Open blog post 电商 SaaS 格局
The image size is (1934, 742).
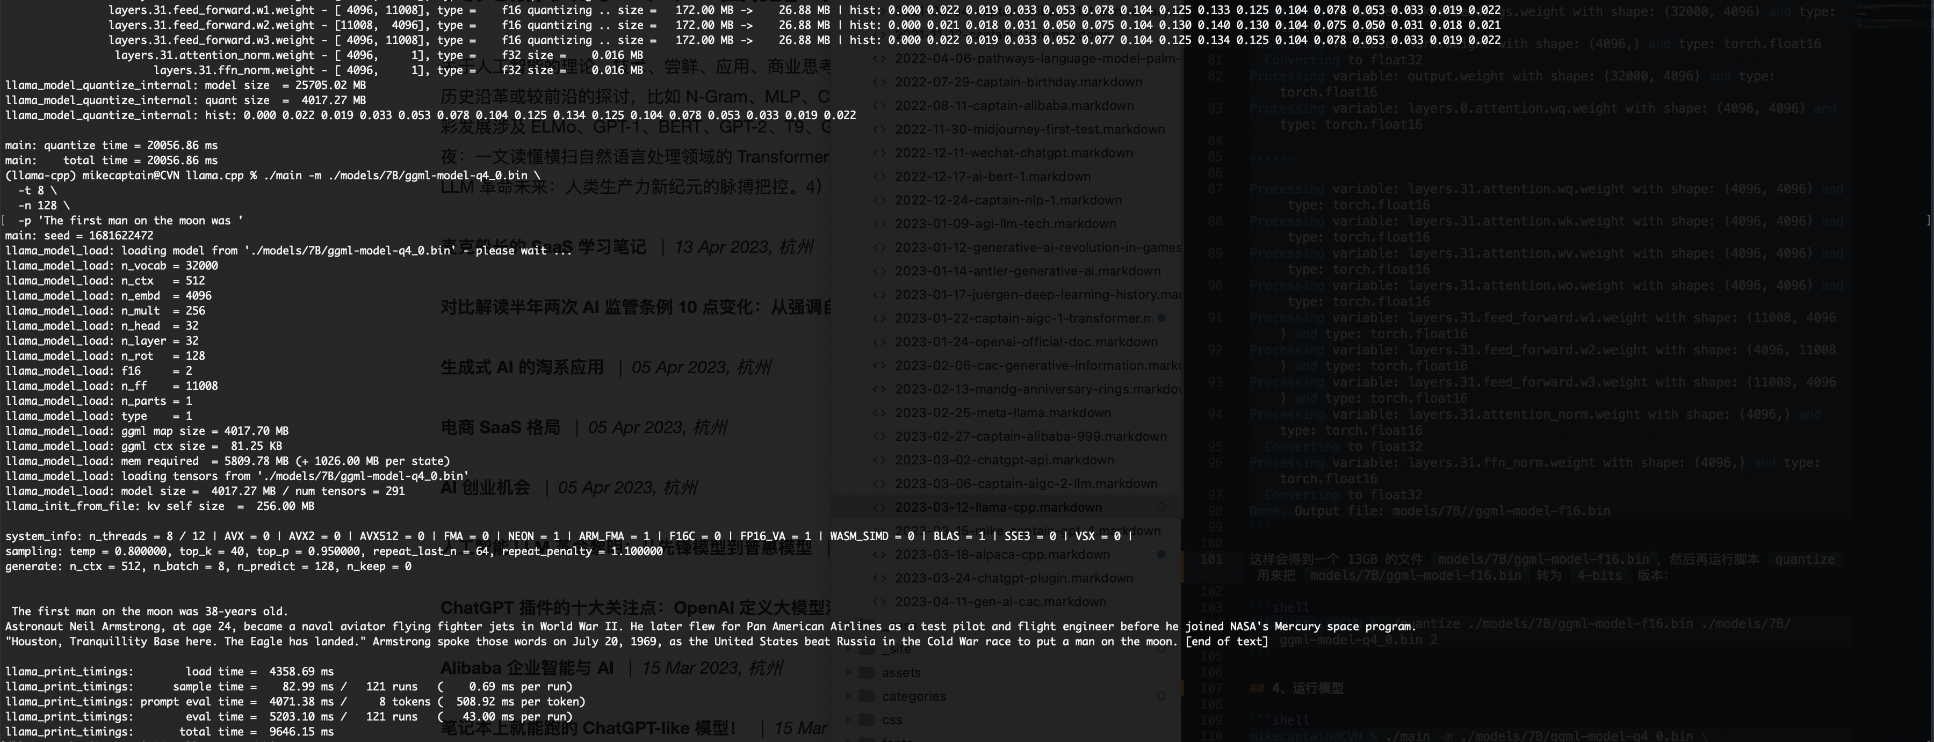[x=500, y=428]
